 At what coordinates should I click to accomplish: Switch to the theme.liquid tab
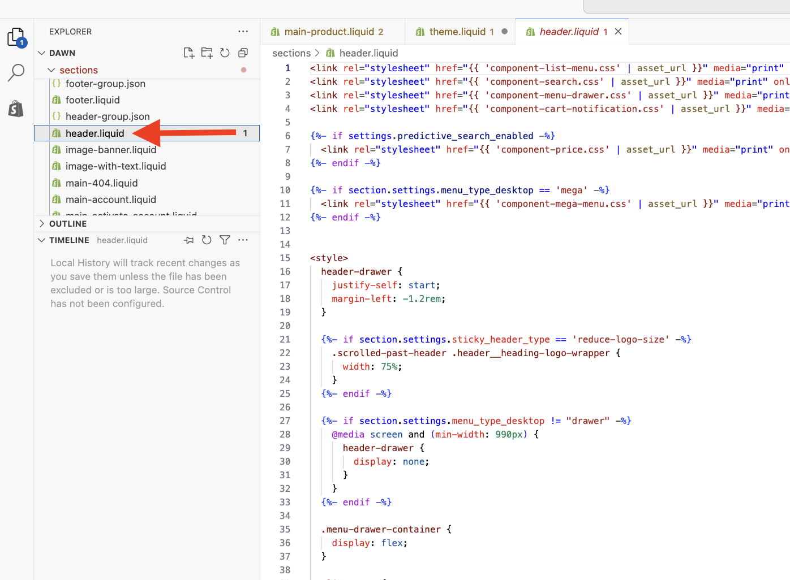457,32
